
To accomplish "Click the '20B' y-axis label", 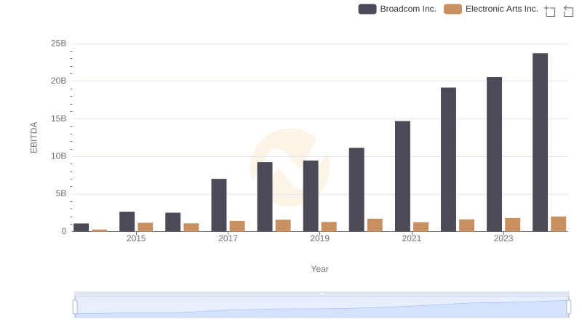I will pyautogui.click(x=59, y=81).
